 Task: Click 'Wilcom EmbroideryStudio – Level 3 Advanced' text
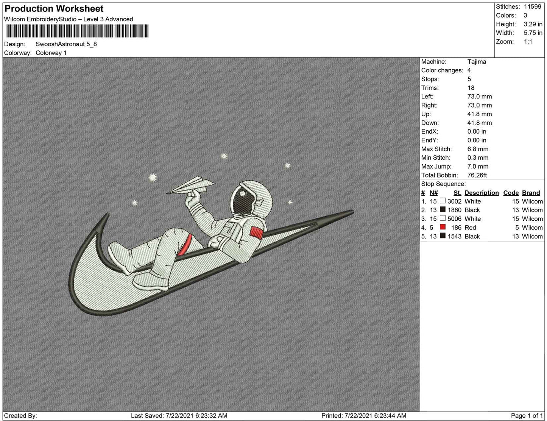(x=69, y=19)
